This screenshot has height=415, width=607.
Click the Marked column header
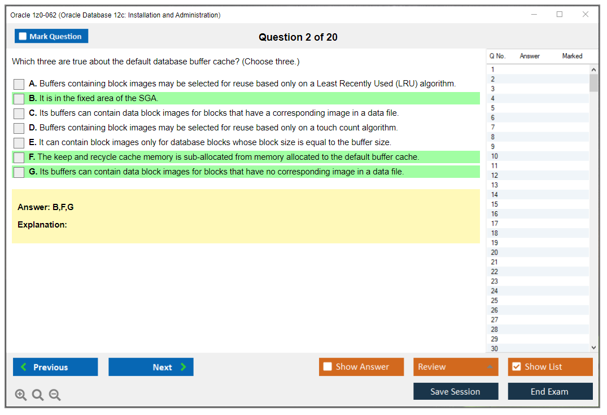pos(572,56)
